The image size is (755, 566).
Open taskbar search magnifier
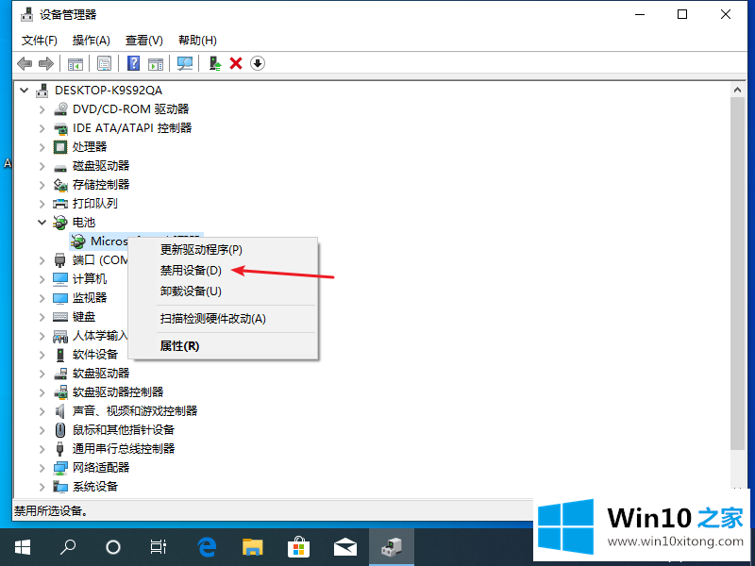[67, 547]
